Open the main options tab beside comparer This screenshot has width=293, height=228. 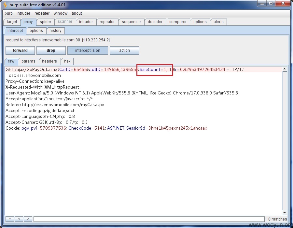coord(200,22)
